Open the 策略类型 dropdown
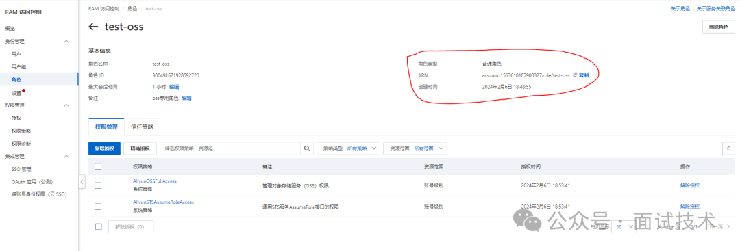 [348, 148]
